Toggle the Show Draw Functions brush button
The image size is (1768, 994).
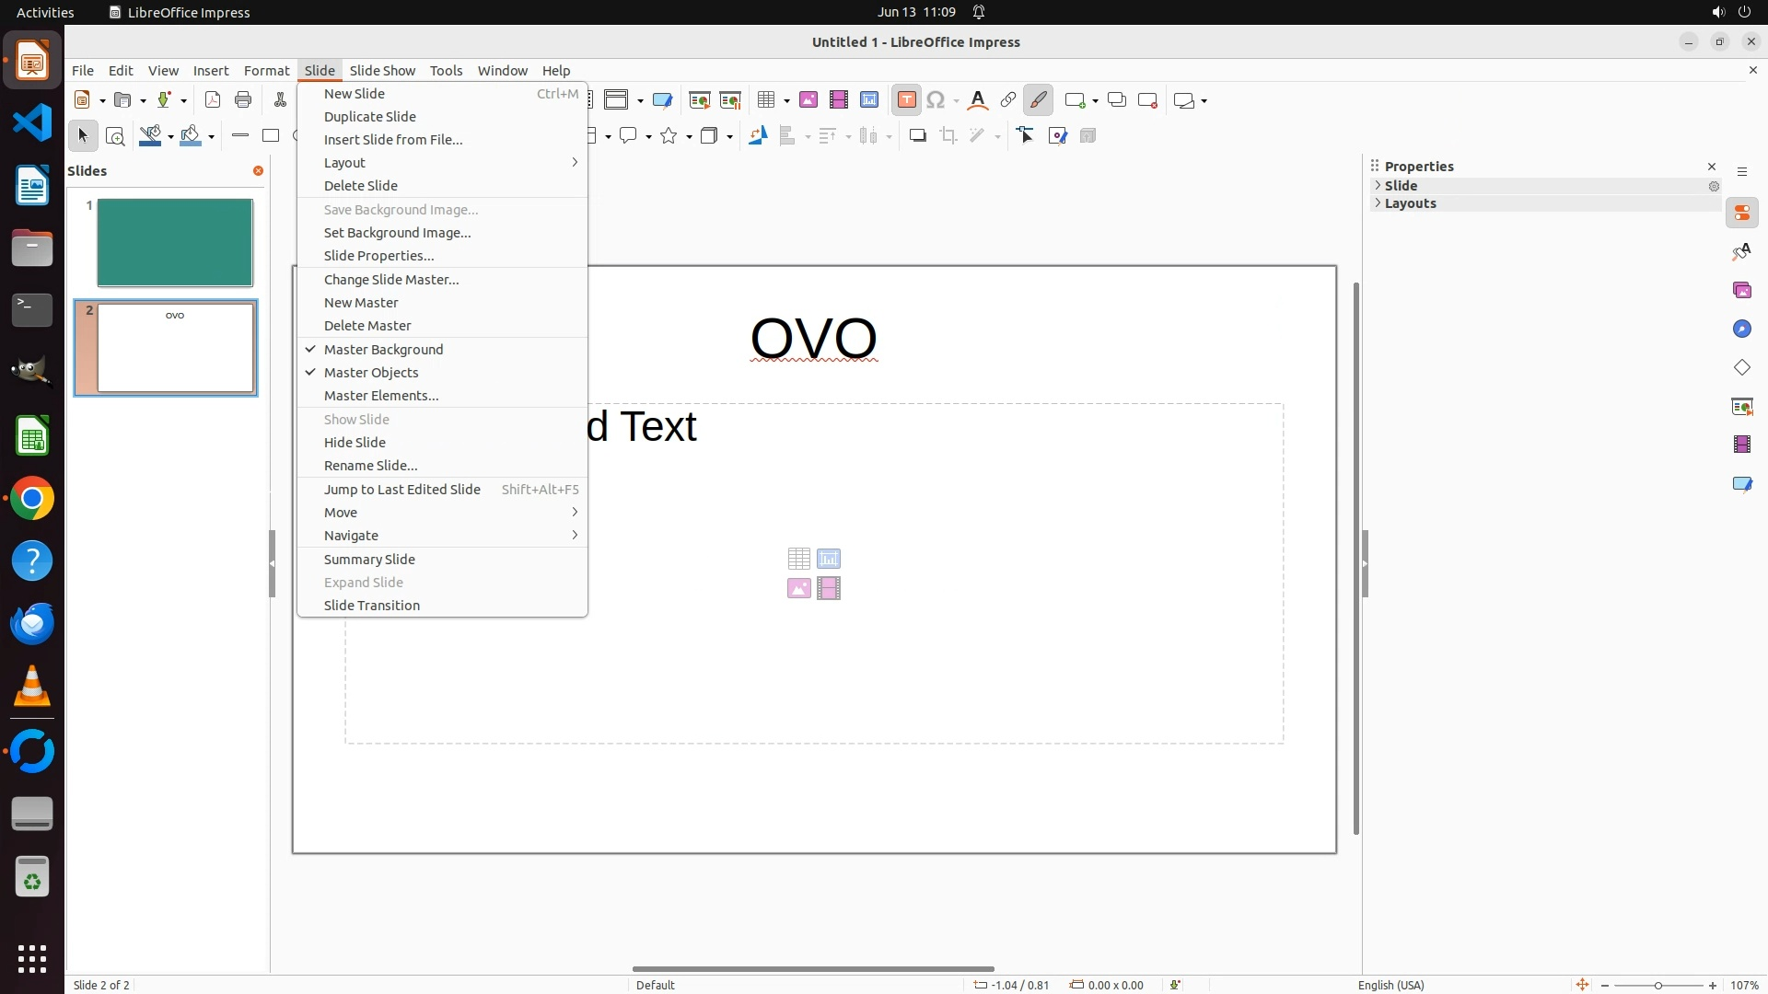(x=1038, y=100)
